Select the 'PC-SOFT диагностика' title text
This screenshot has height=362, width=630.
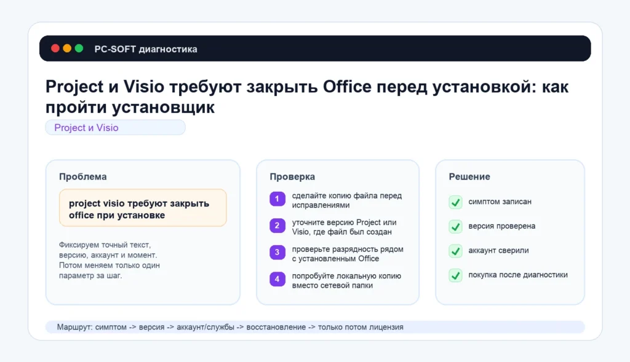[x=146, y=49]
